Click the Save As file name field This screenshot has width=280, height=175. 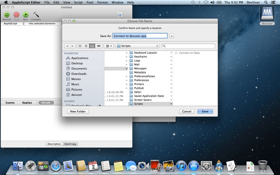point(140,36)
